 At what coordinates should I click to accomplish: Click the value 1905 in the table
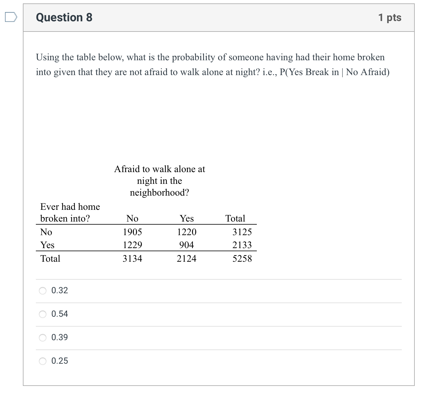point(133,232)
